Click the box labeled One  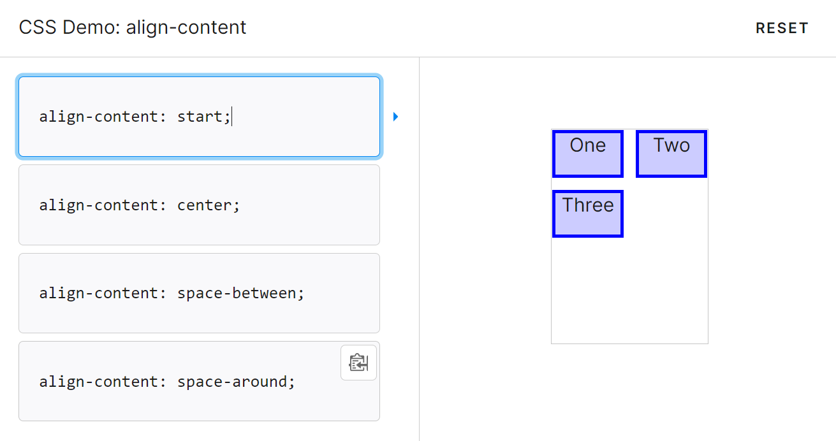[587, 154]
